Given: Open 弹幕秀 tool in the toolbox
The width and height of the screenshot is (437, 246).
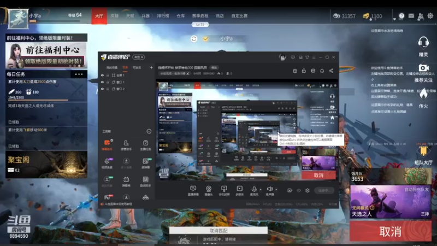Looking at the screenshot, I should 126,181.
